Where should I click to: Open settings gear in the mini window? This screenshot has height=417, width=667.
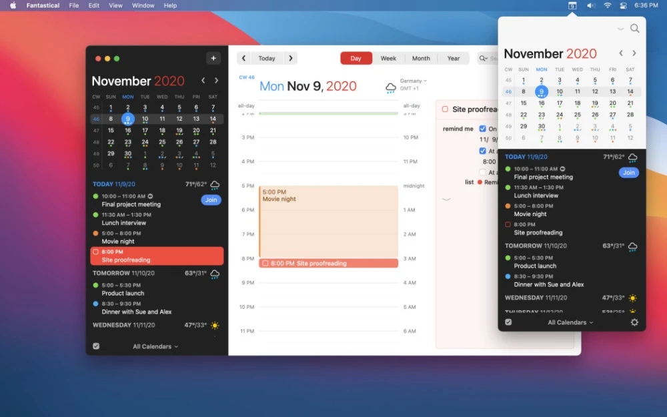point(634,322)
